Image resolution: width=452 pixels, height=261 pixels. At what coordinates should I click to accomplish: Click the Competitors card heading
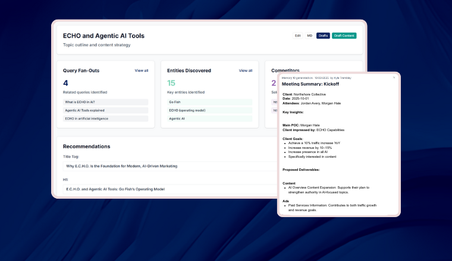[285, 71]
